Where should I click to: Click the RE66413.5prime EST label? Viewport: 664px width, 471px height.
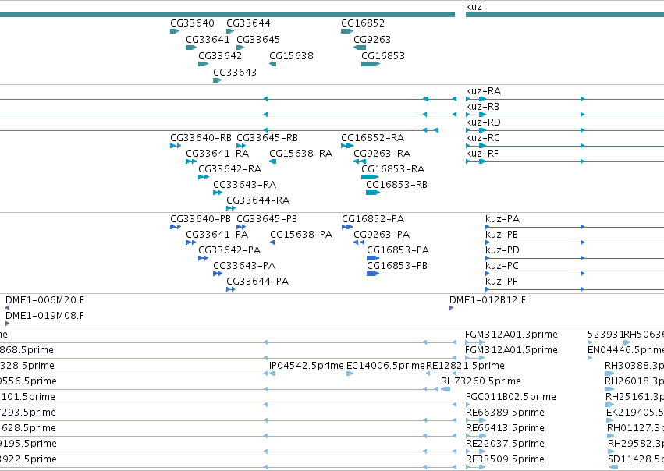(505, 428)
